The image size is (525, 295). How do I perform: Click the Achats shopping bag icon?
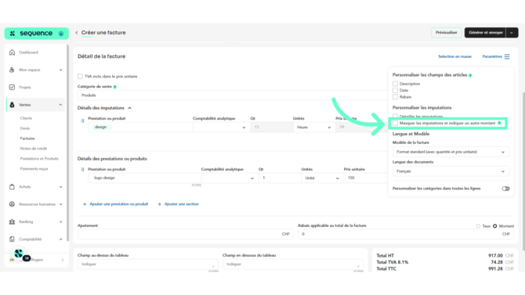pos(12,187)
